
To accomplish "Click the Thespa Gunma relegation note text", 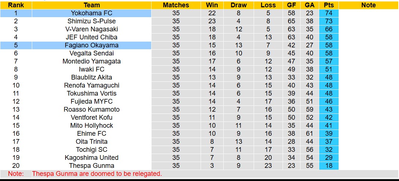I will coord(97,174).
